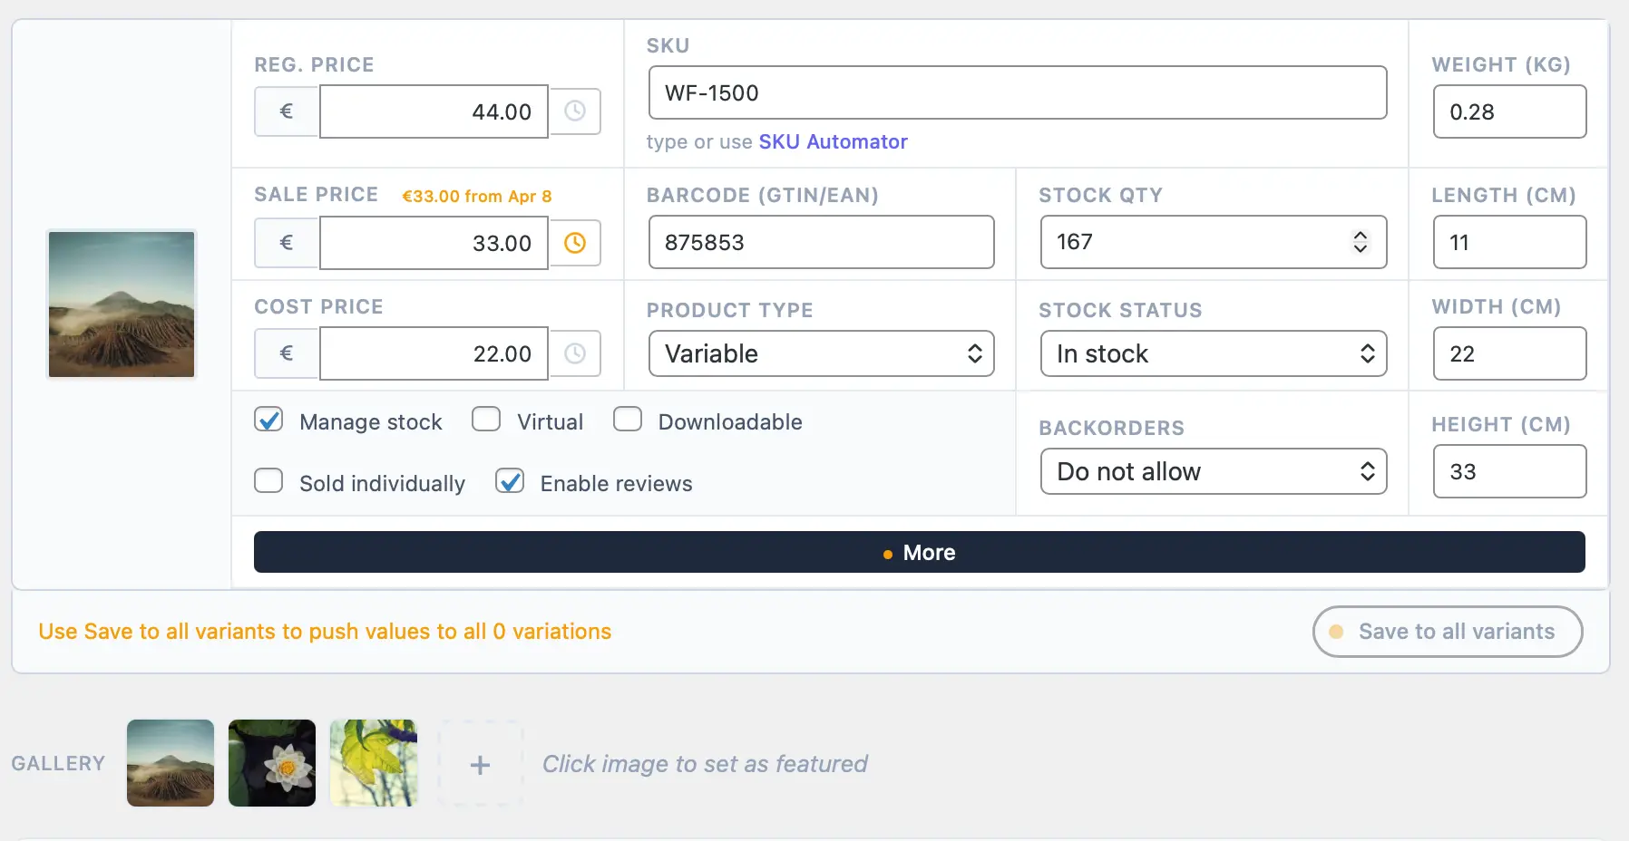Image resolution: width=1629 pixels, height=841 pixels.
Task: Click the regular price schedule clock icon
Action: coord(575,111)
